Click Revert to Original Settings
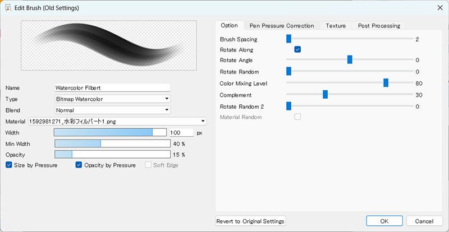Image resolution: width=449 pixels, height=232 pixels. pyautogui.click(x=250, y=221)
